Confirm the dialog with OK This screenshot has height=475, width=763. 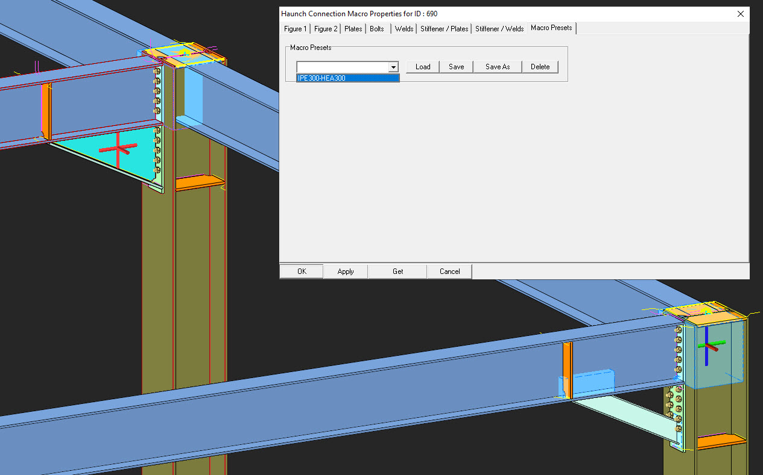pyautogui.click(x=302, y=272)
